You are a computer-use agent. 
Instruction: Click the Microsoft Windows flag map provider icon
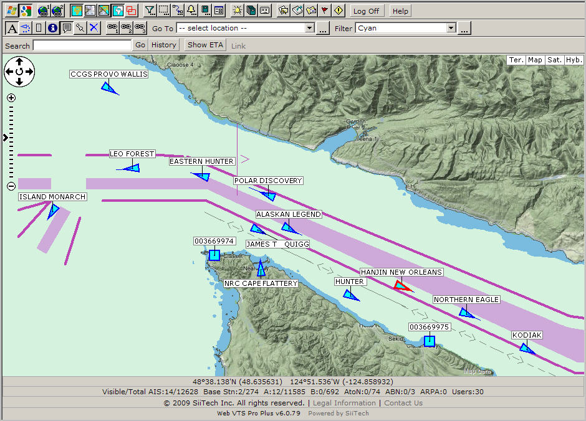(12, 11)
